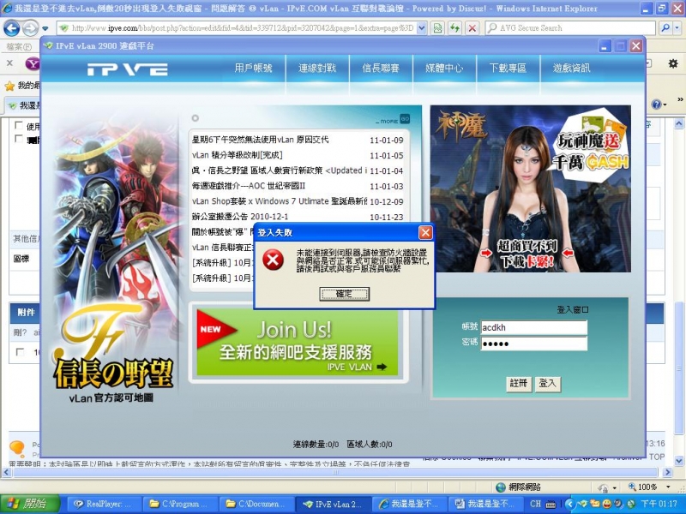Open the AVG search engine dropdown

677,27
